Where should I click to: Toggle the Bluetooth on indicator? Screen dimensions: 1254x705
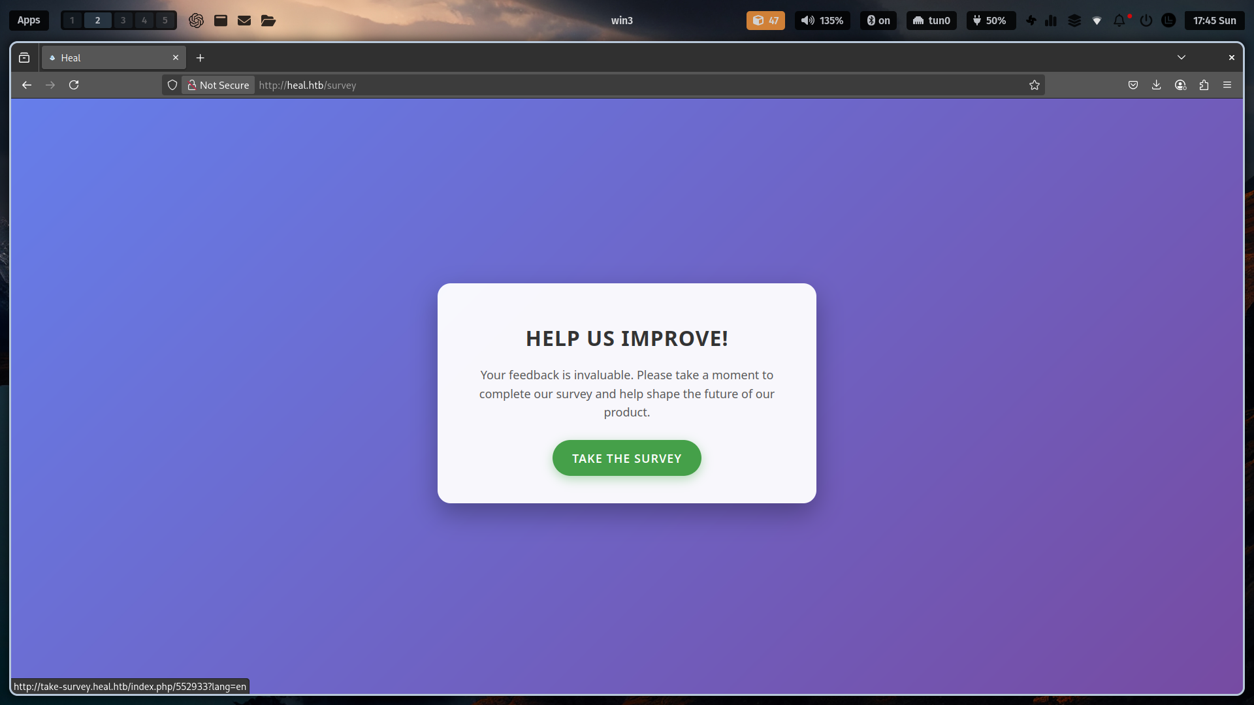pyautogui.click(x=878, y=20)
